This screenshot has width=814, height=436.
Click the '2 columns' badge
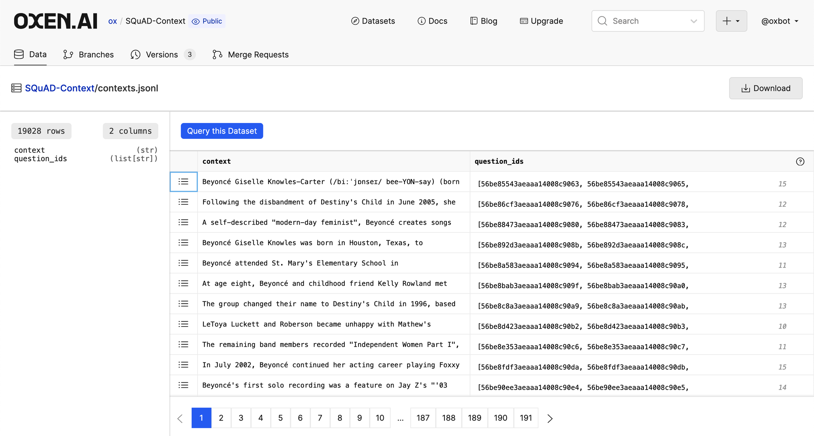click(x=130, y=131)
